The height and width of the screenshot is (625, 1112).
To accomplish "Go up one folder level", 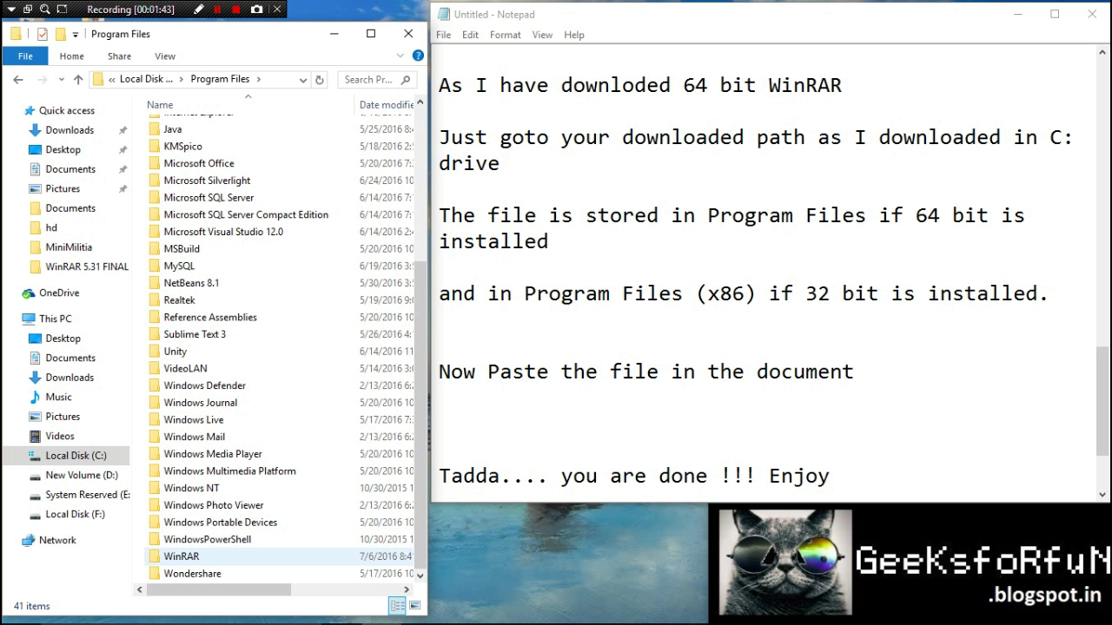I will [x=78, y=79].
